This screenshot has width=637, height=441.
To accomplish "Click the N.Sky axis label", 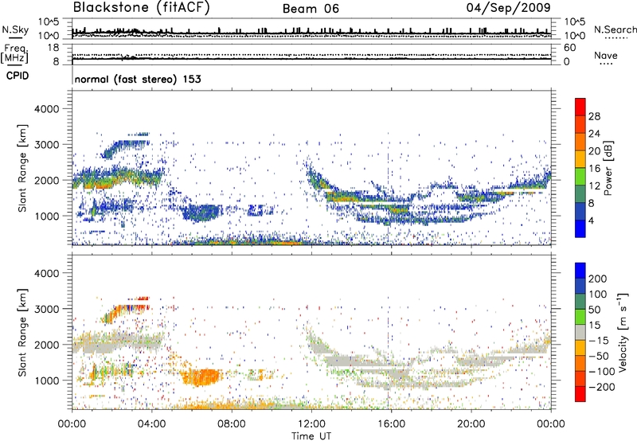I will tap(15, 29).
